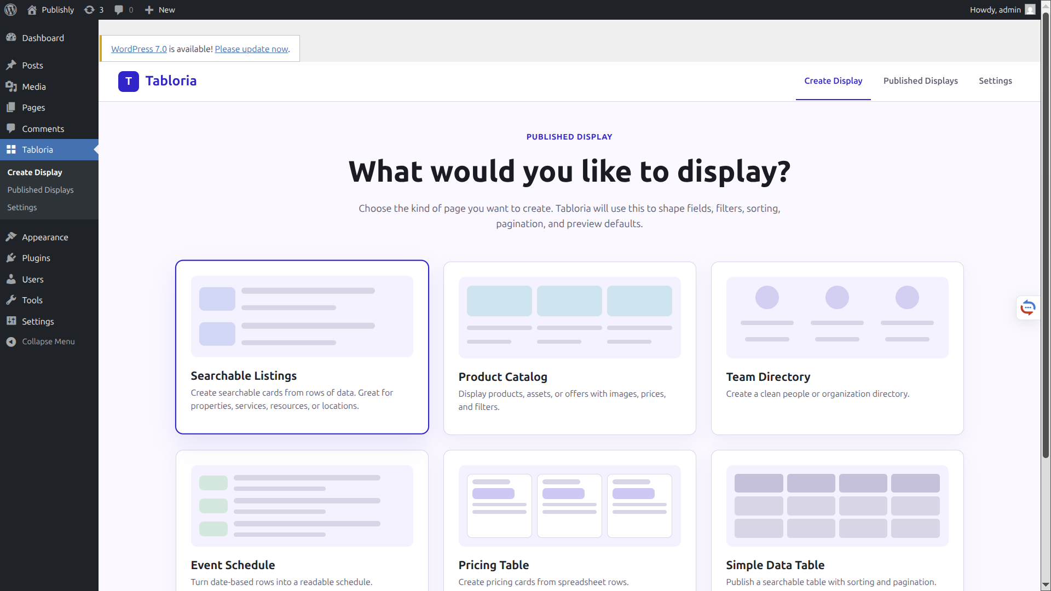Image resolution: width=1051 pixels, height=591 pixels.
Task: Click the Settings sliders icon in sidebar
Action: point(11,321)
